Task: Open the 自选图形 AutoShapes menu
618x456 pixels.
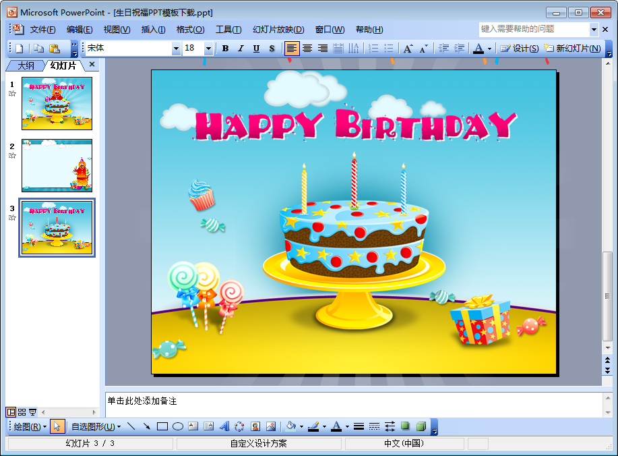Action: (96, 426)
